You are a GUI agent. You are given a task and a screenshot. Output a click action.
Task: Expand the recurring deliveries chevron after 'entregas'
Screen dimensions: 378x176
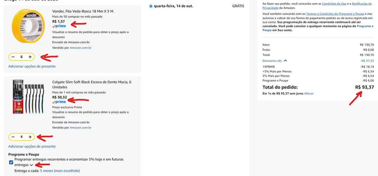[31, 165]
